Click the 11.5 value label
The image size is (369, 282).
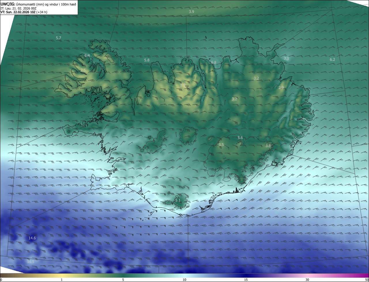[x=31, y=262]
